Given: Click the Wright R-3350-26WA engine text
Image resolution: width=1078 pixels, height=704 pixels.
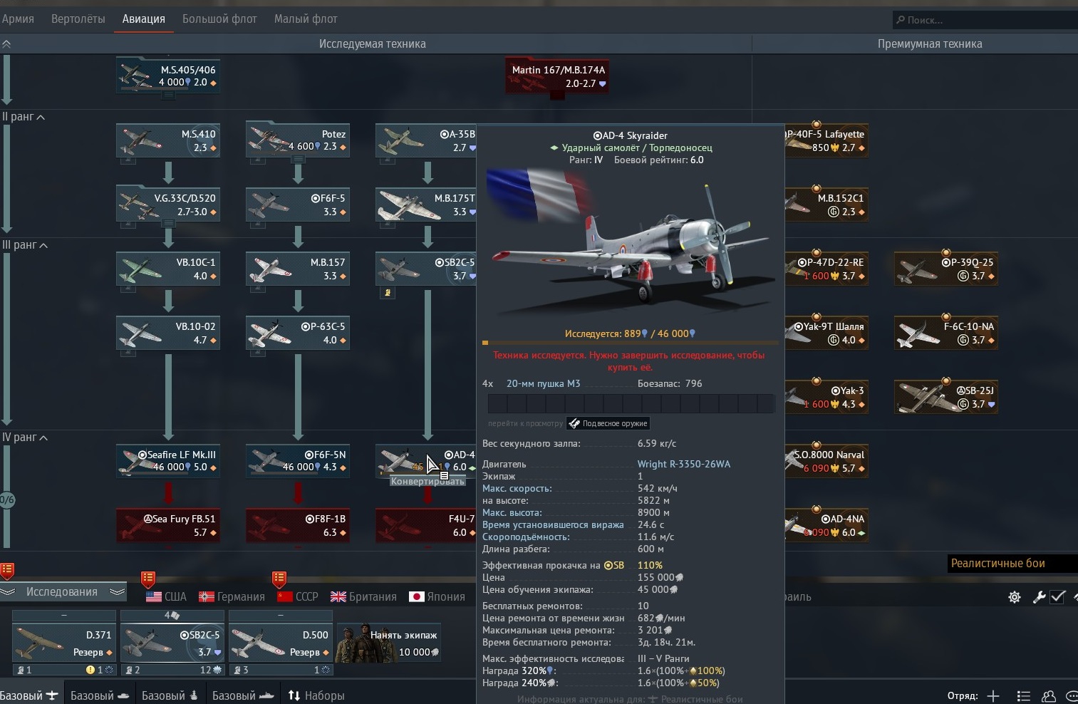Looking at the screenshot, I should 684,464.
